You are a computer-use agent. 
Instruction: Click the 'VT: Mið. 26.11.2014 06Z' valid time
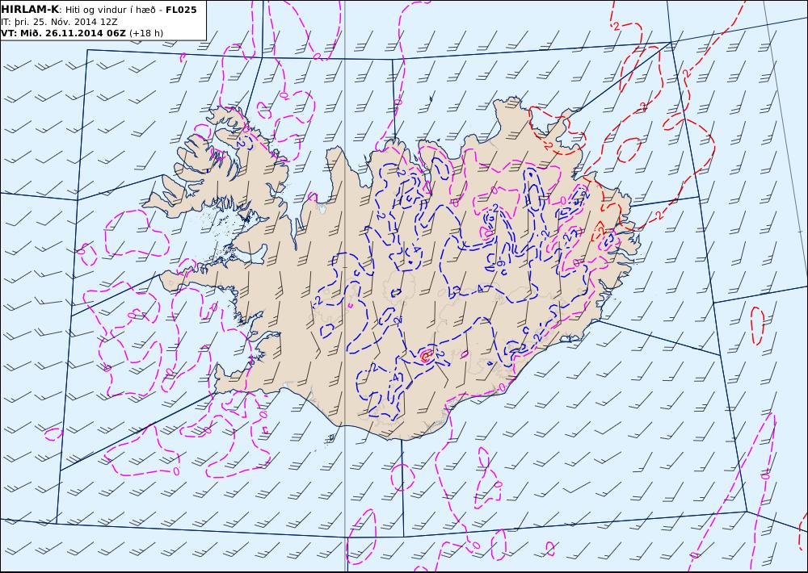point(63,33)
